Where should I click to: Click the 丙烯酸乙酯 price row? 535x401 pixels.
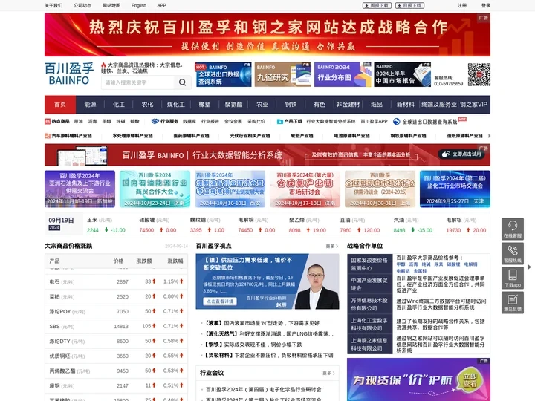tap(116, 371)
